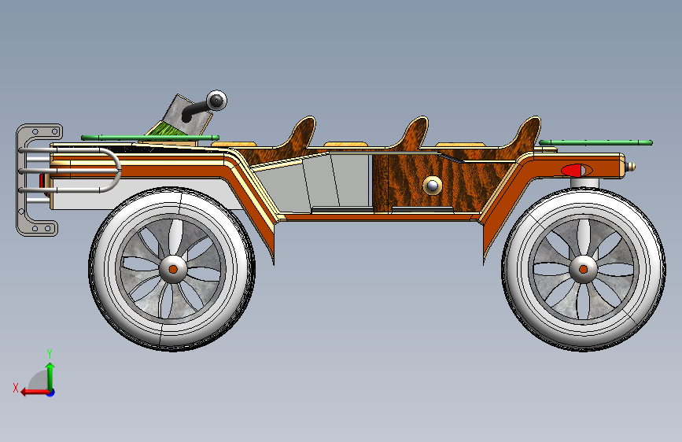Select the round door knob on wooden door
The width and height of the screenshot is (682, 442).
433,186
